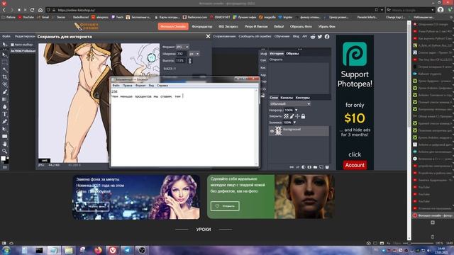This screenshot has height=255, width=454.
Task: Click the Windows Start button
Action: point(6,250)
